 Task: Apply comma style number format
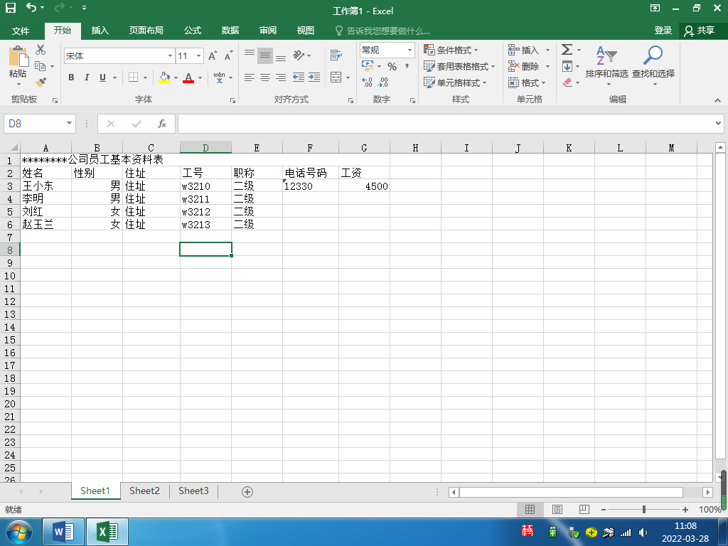point(407,66)
